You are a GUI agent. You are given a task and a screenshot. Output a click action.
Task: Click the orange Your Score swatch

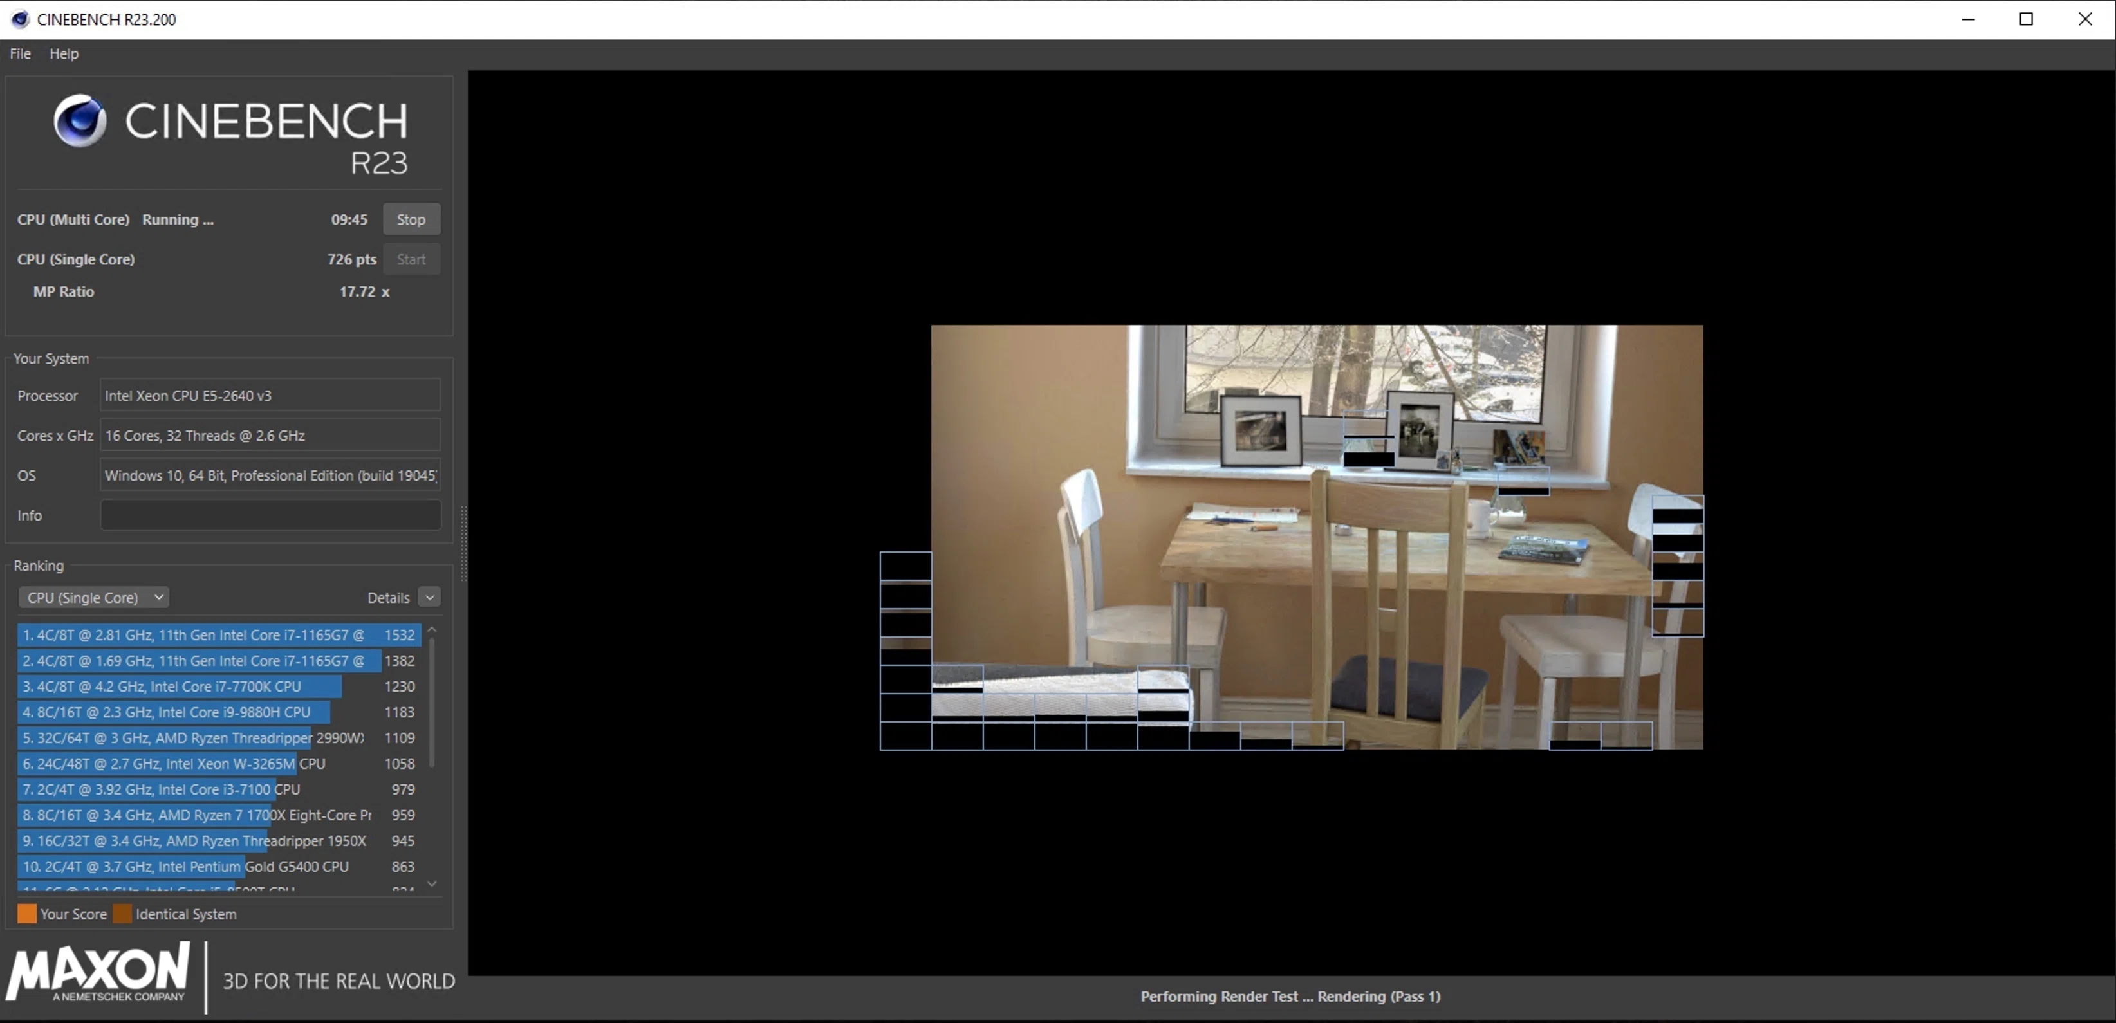pos(27,914)
